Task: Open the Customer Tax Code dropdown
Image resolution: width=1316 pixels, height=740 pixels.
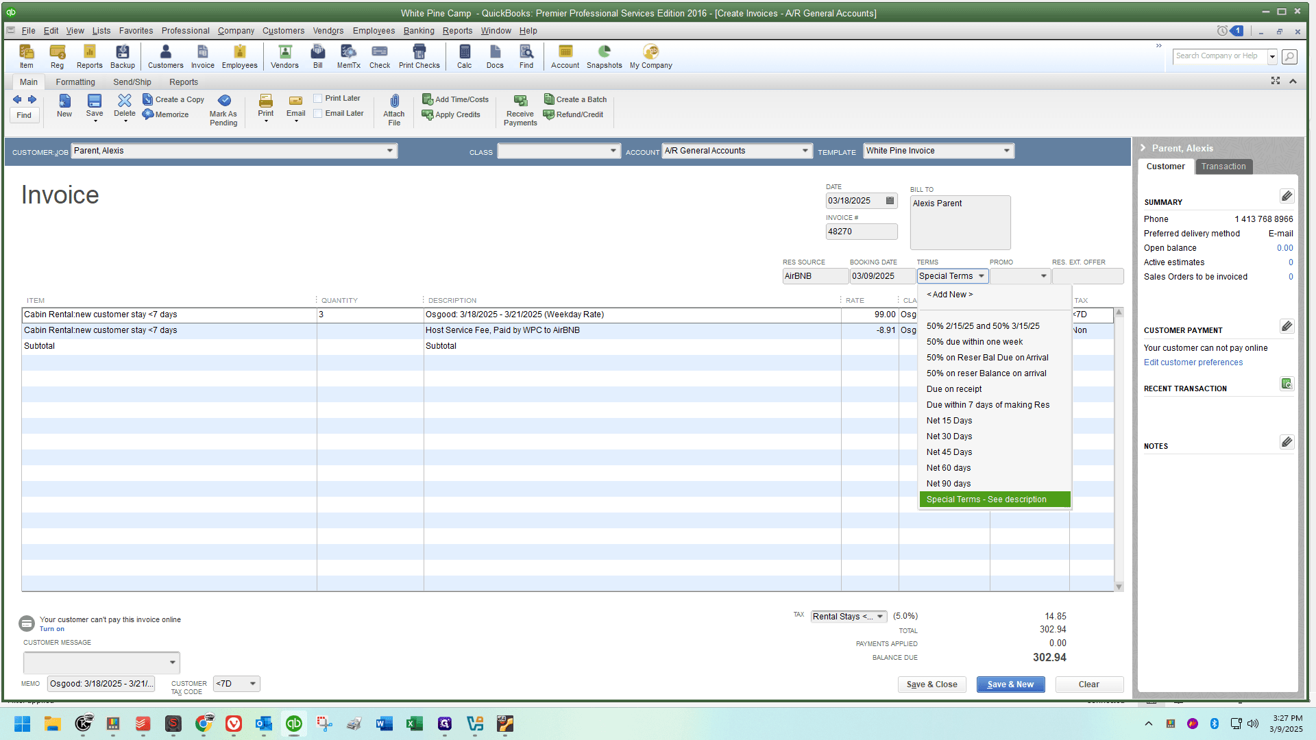Action: 253,684
